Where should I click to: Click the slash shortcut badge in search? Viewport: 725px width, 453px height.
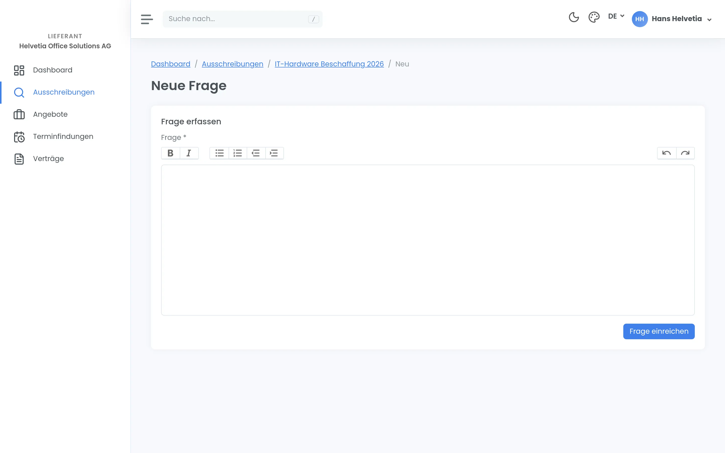click(313, 19)
